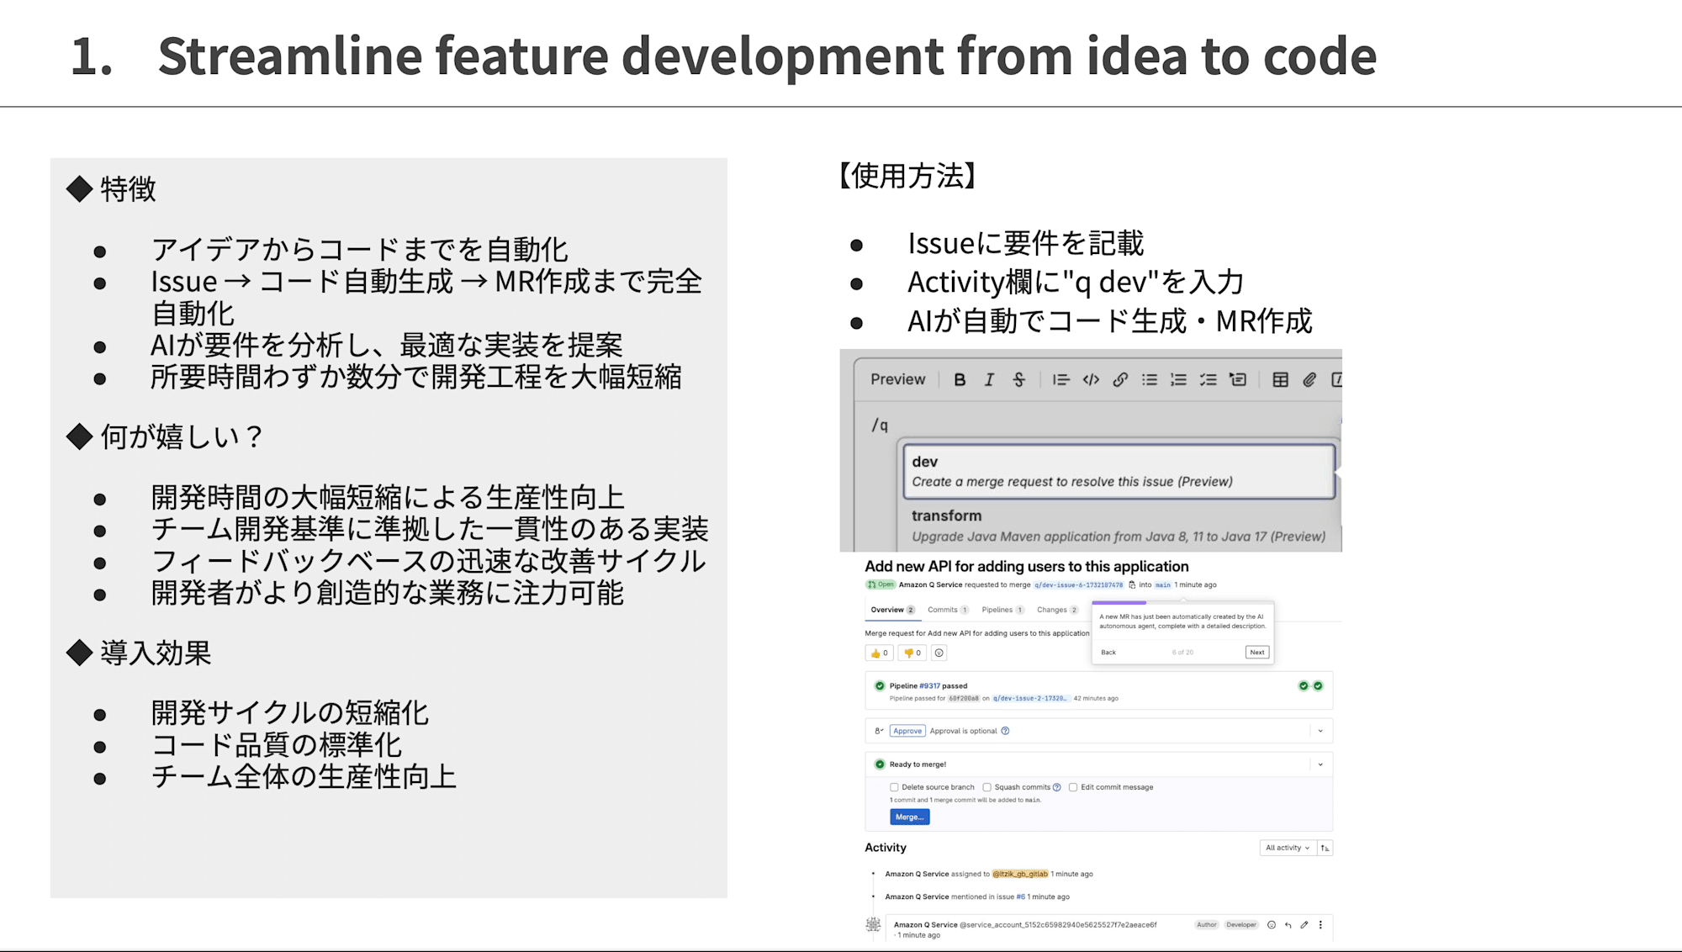Attach a file with paperclip icon
The width and height of the screenshot is (1682, 952).
coord(1309,380)
